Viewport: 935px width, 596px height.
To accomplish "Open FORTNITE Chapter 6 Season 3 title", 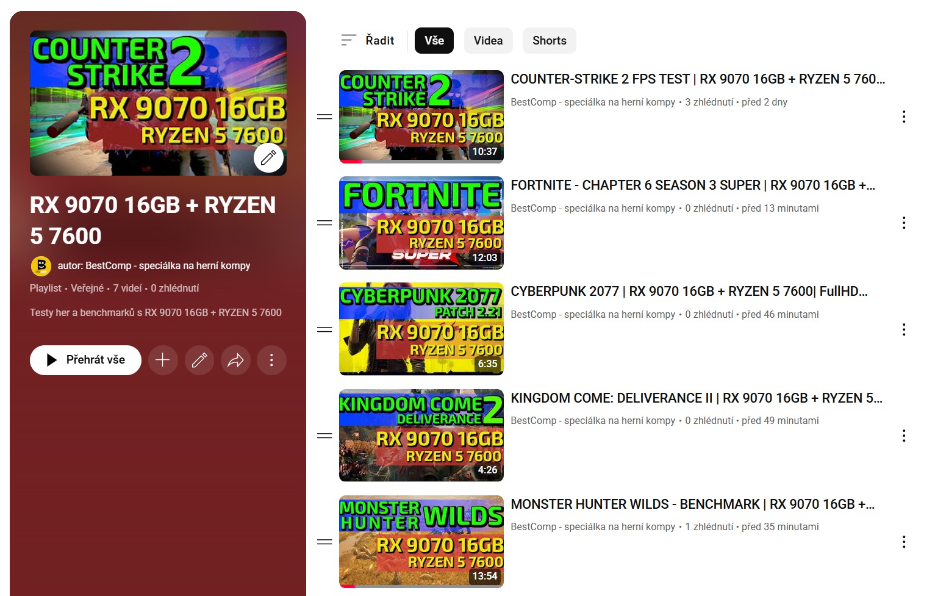I will point(693,185).
